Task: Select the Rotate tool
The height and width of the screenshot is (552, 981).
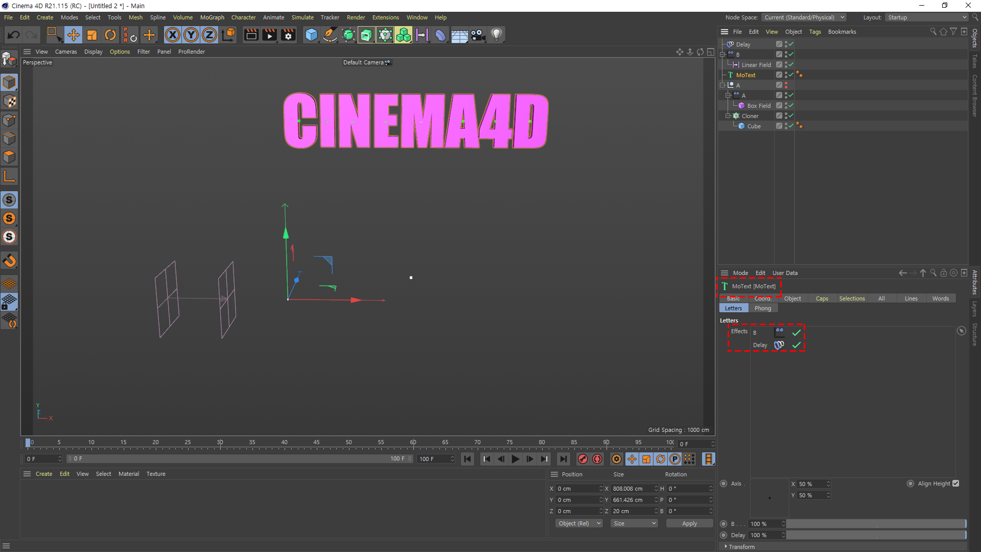Action: pyautogui.click(x=110, y=35)
